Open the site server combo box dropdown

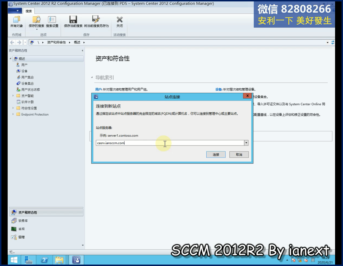246,143
